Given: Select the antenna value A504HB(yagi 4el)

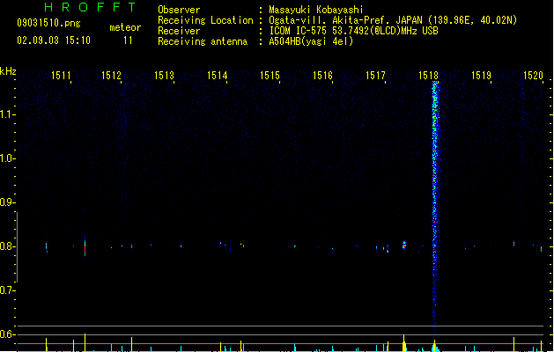Looking at the screenshot, I should coord(311,41).
